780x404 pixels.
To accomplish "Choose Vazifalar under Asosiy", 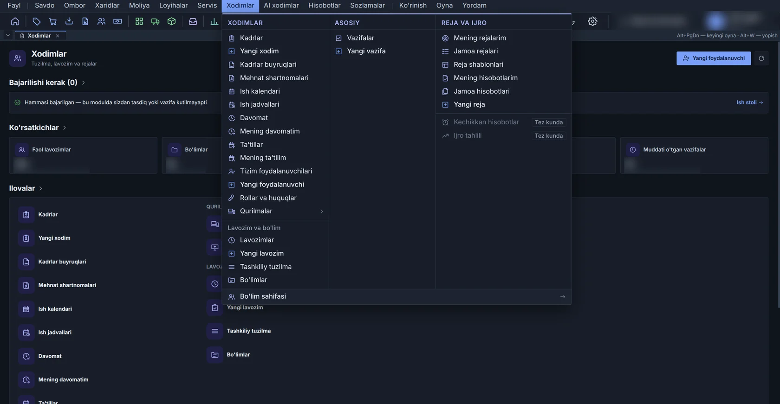I will (x=382, y=38).
